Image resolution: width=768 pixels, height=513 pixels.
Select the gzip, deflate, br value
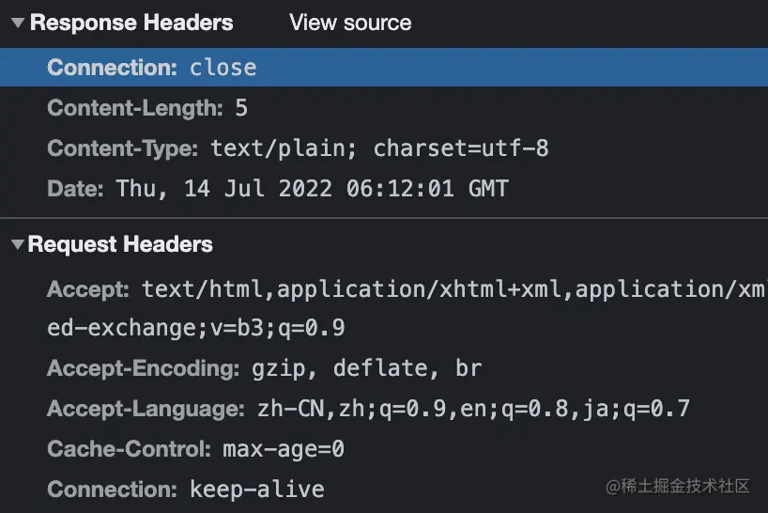(364, 368)
